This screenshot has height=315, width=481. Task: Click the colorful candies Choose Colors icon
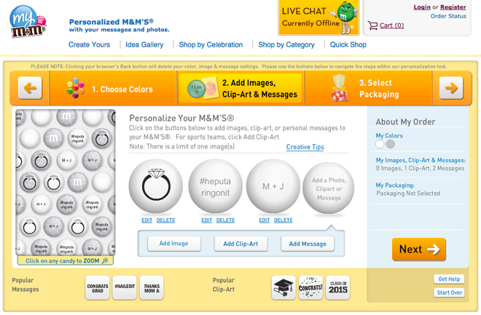click(75, 88)
